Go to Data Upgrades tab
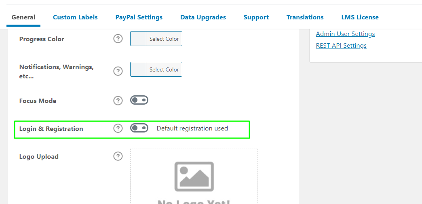 203,17
